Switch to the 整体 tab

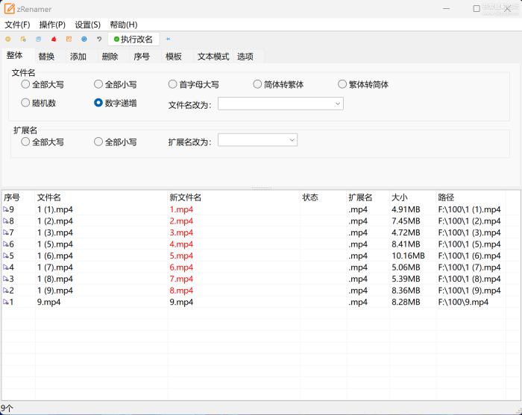pos(15,56)
